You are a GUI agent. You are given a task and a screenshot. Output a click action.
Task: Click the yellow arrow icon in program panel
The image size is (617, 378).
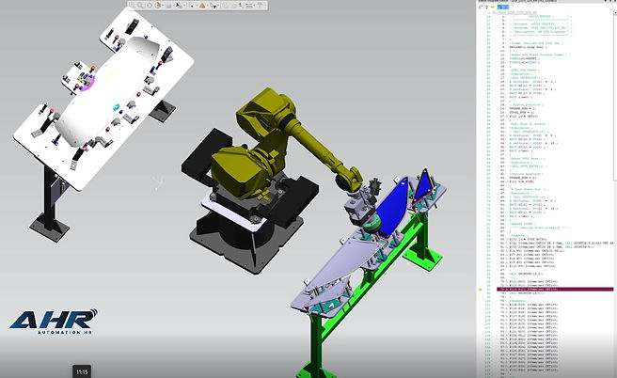coord(492,8)
